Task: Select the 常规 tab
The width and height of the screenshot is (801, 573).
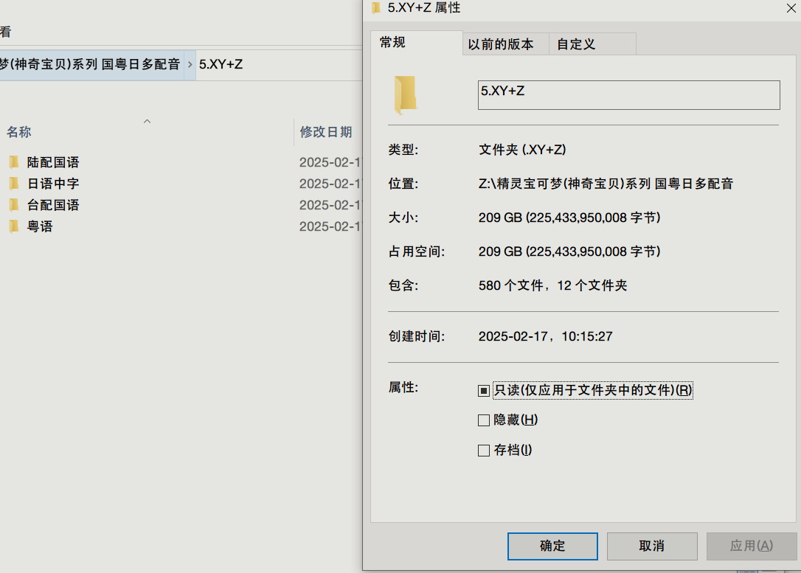Action: tap(393, 44)
